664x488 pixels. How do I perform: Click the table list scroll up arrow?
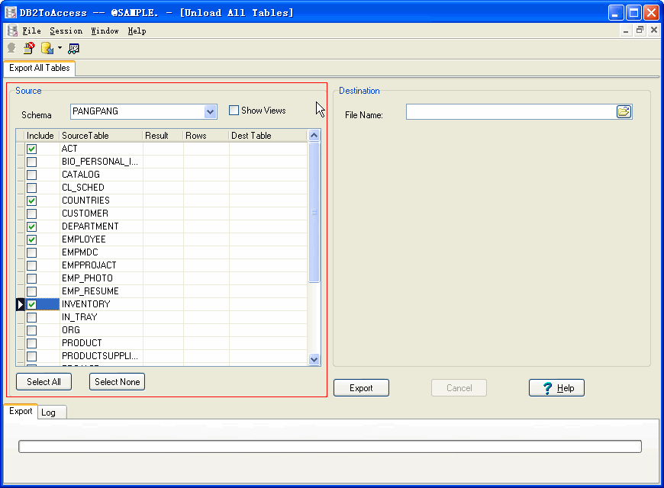click(314, 136)
